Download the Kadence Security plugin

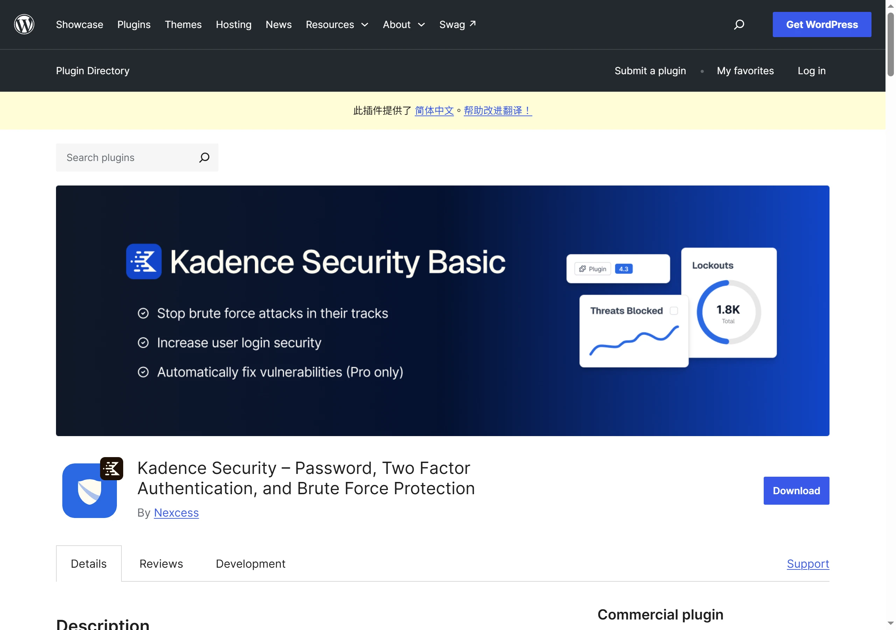click(x=796, y=491)
